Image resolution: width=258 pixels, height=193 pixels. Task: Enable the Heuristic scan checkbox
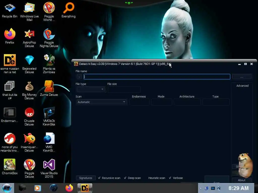tap(155, 178)
